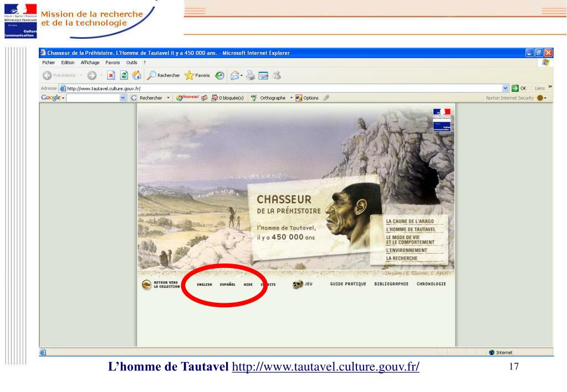Click the tautavel.culture.gouv.fr link below slide
Screen dimensions: 567x392
tap(325, 367)
